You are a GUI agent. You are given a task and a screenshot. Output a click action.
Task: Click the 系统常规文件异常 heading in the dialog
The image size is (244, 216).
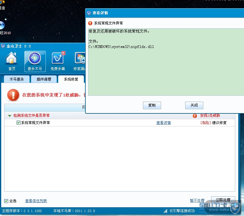(x=108, y=23)
